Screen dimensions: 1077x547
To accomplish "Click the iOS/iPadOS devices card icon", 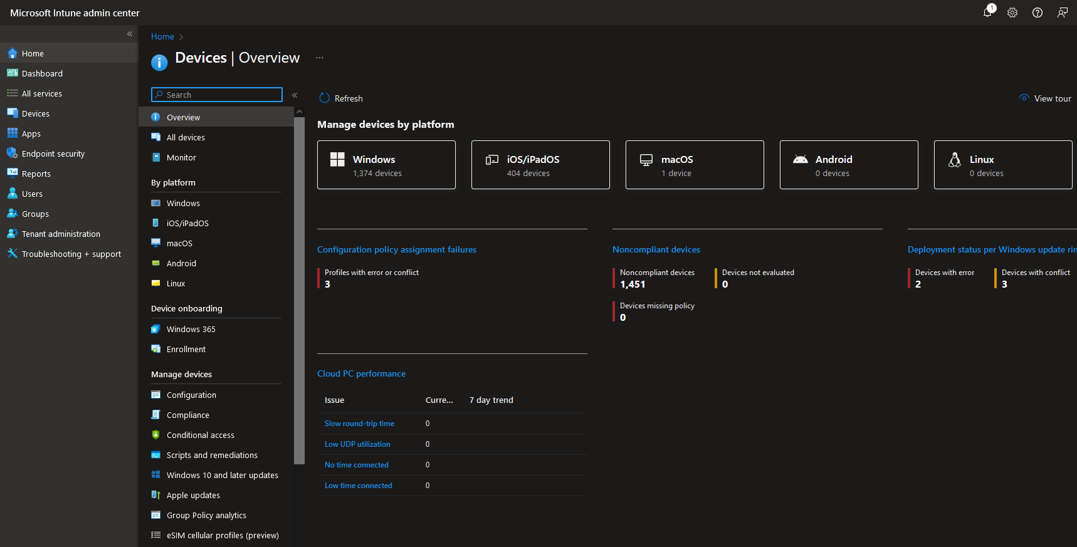I will [x=492, y=160].
